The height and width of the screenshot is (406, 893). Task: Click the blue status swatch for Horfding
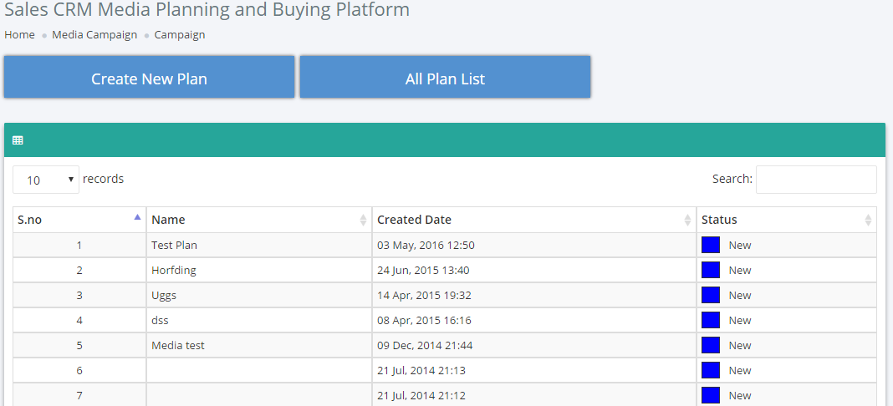pos(711,270)
